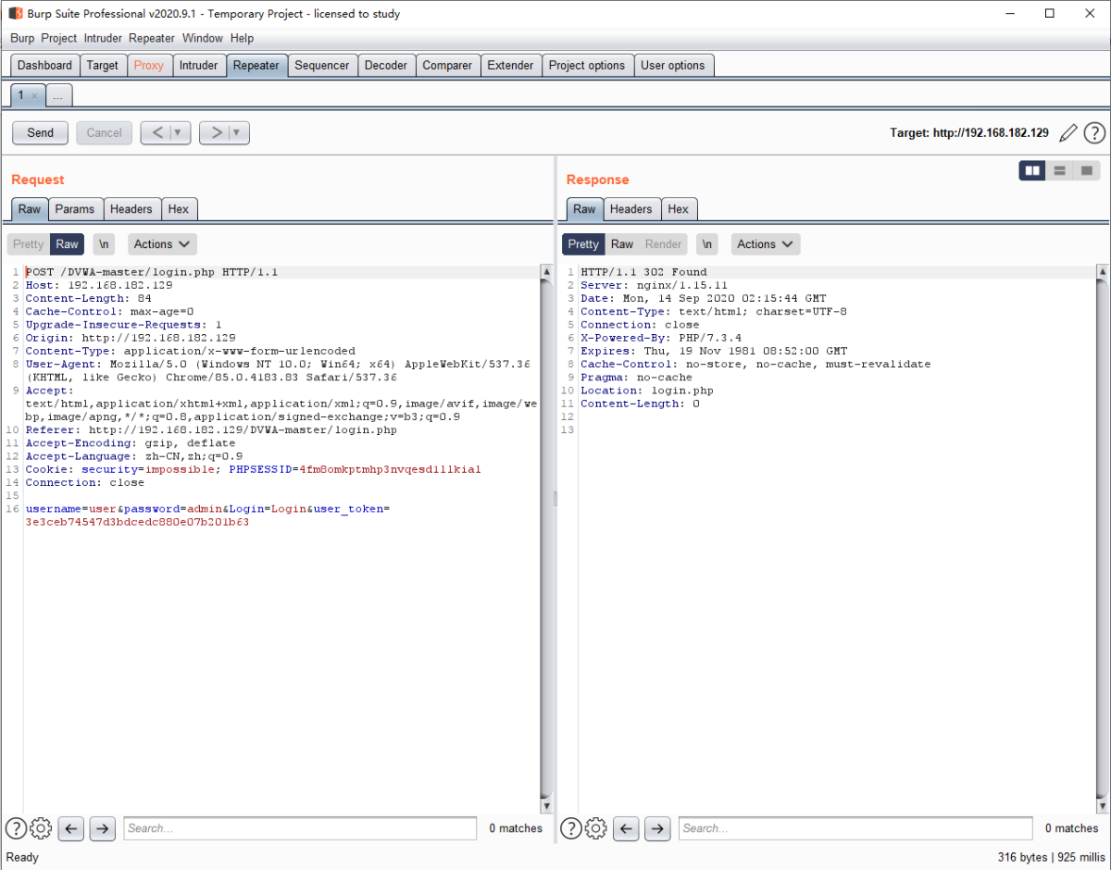This screenshot has width=1111, height=870.
Task: Open the Intruder main tab
Action: tap(198, 66)
